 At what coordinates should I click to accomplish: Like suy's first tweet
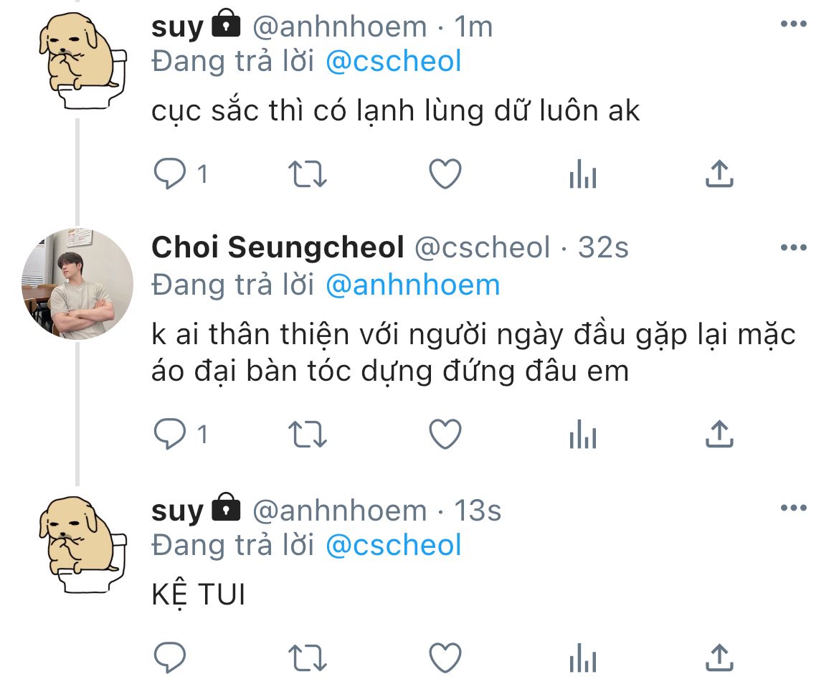click(445, 174)
